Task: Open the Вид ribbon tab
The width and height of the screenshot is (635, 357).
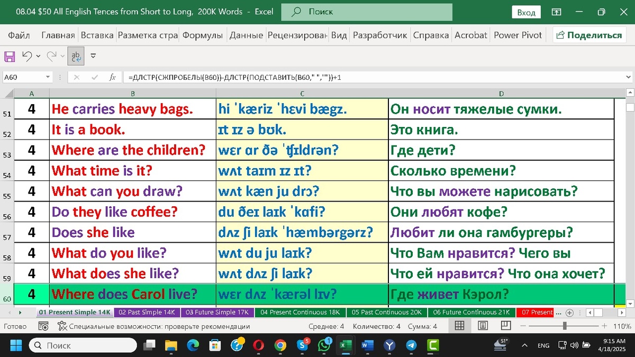Action: 339,35
